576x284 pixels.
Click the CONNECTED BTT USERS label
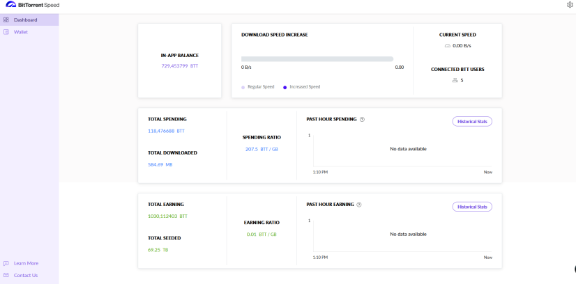pyautogui.click(x=457, y=69)
